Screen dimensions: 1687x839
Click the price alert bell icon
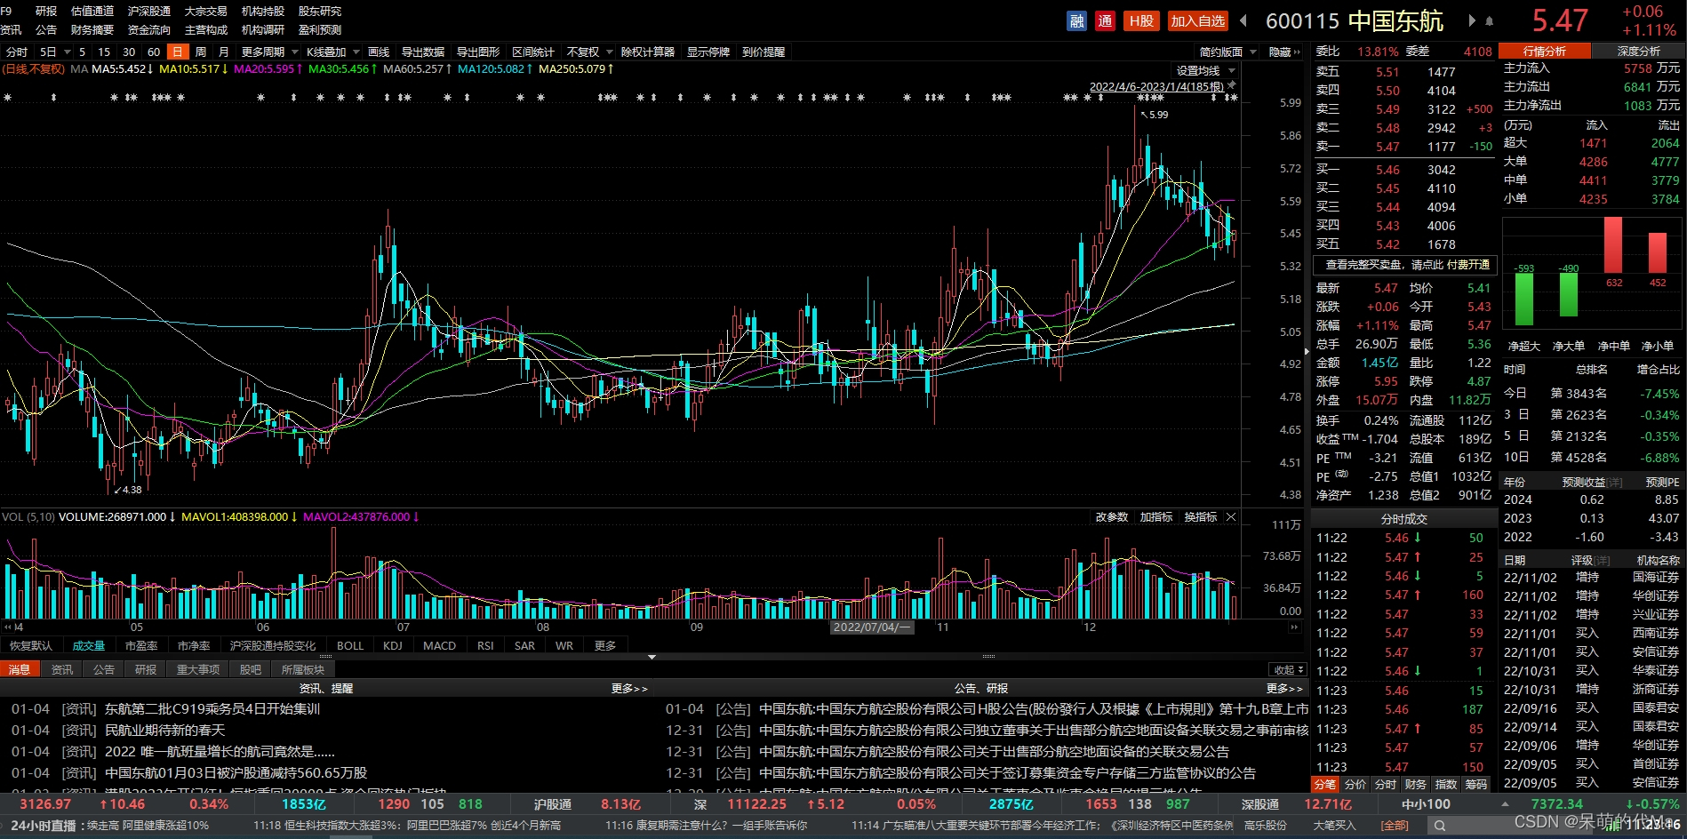[x=1490, y=21]
